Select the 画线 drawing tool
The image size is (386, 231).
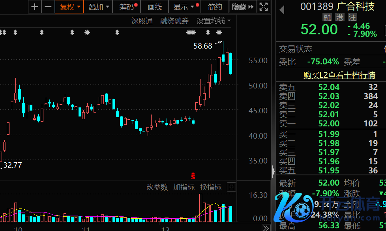pos(155,7)
